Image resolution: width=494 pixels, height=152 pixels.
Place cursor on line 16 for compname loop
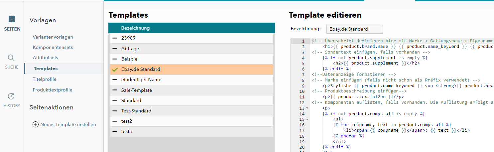tap(392, 125)
